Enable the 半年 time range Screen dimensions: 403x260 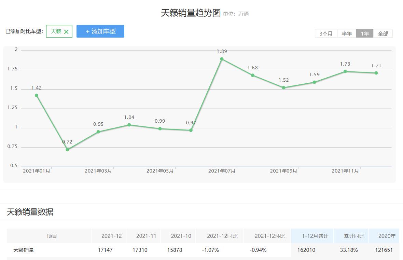click(346, 33)
